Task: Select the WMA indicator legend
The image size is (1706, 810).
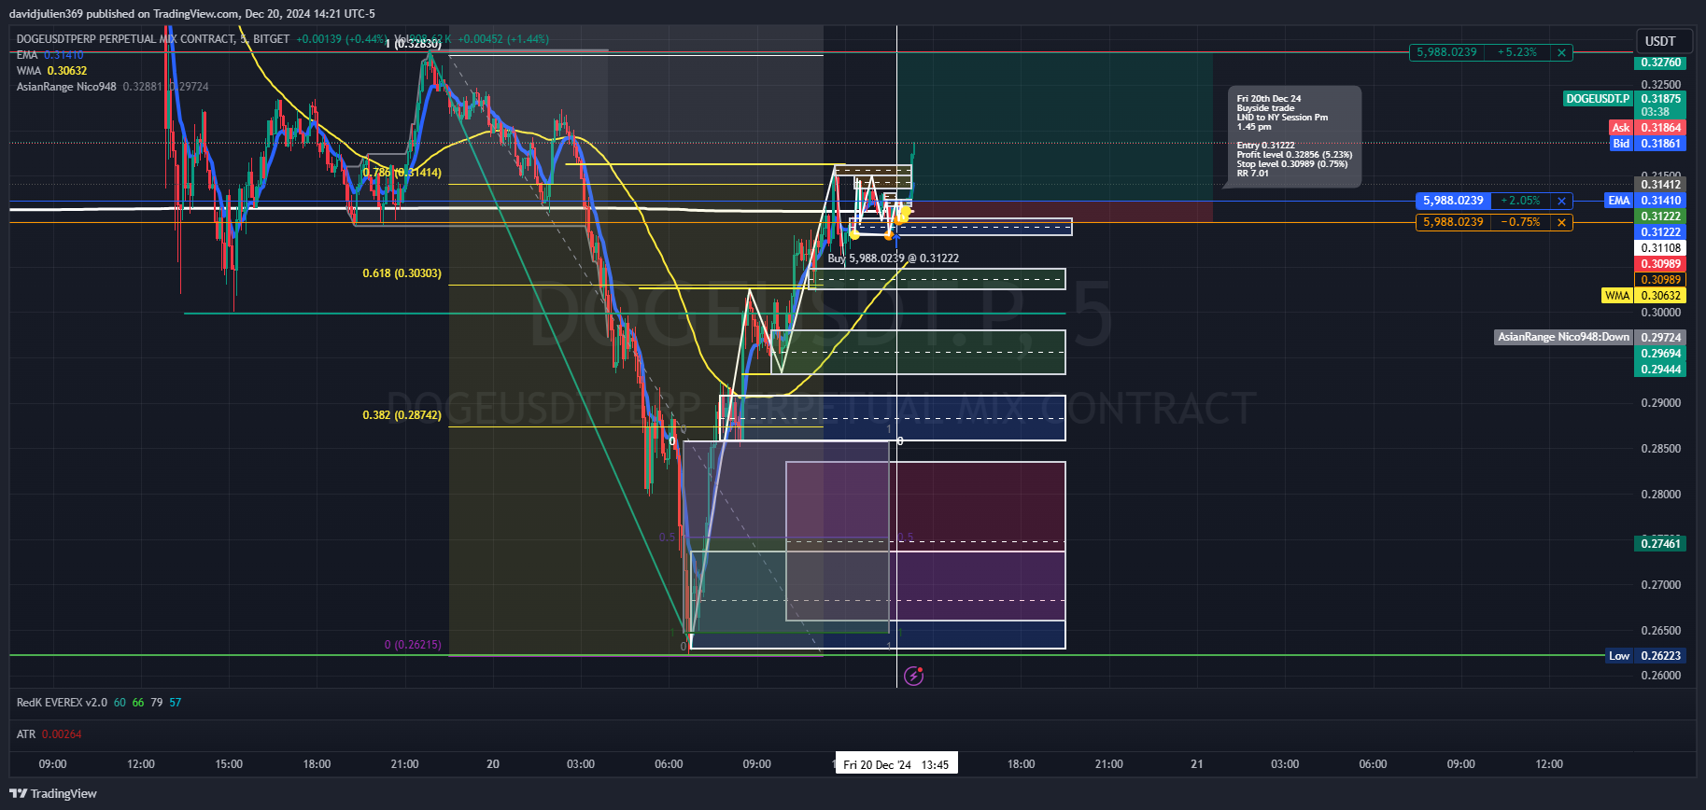Action: click(51, 71)
